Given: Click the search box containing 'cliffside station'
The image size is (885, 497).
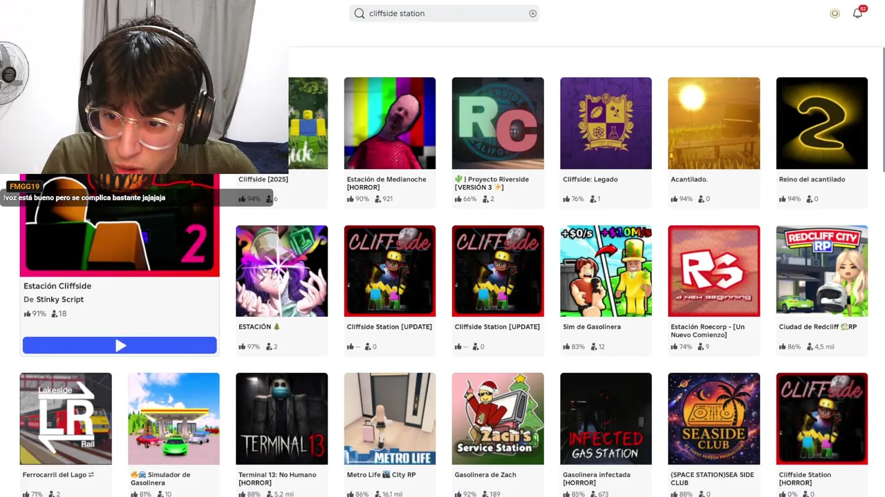Looking at the screenshot, I should click(444, 13).
